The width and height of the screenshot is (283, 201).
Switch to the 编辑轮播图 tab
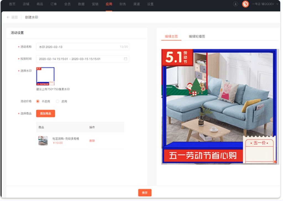tap(197, 36)
